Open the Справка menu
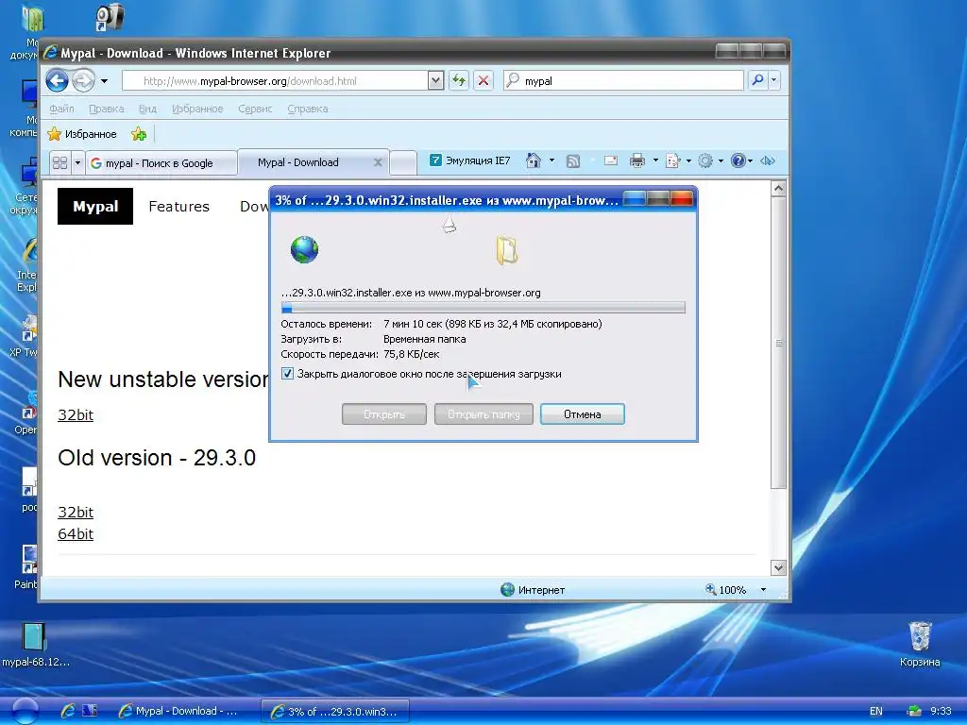This screenshot has height=725, width=967. (x=307, y=109)
